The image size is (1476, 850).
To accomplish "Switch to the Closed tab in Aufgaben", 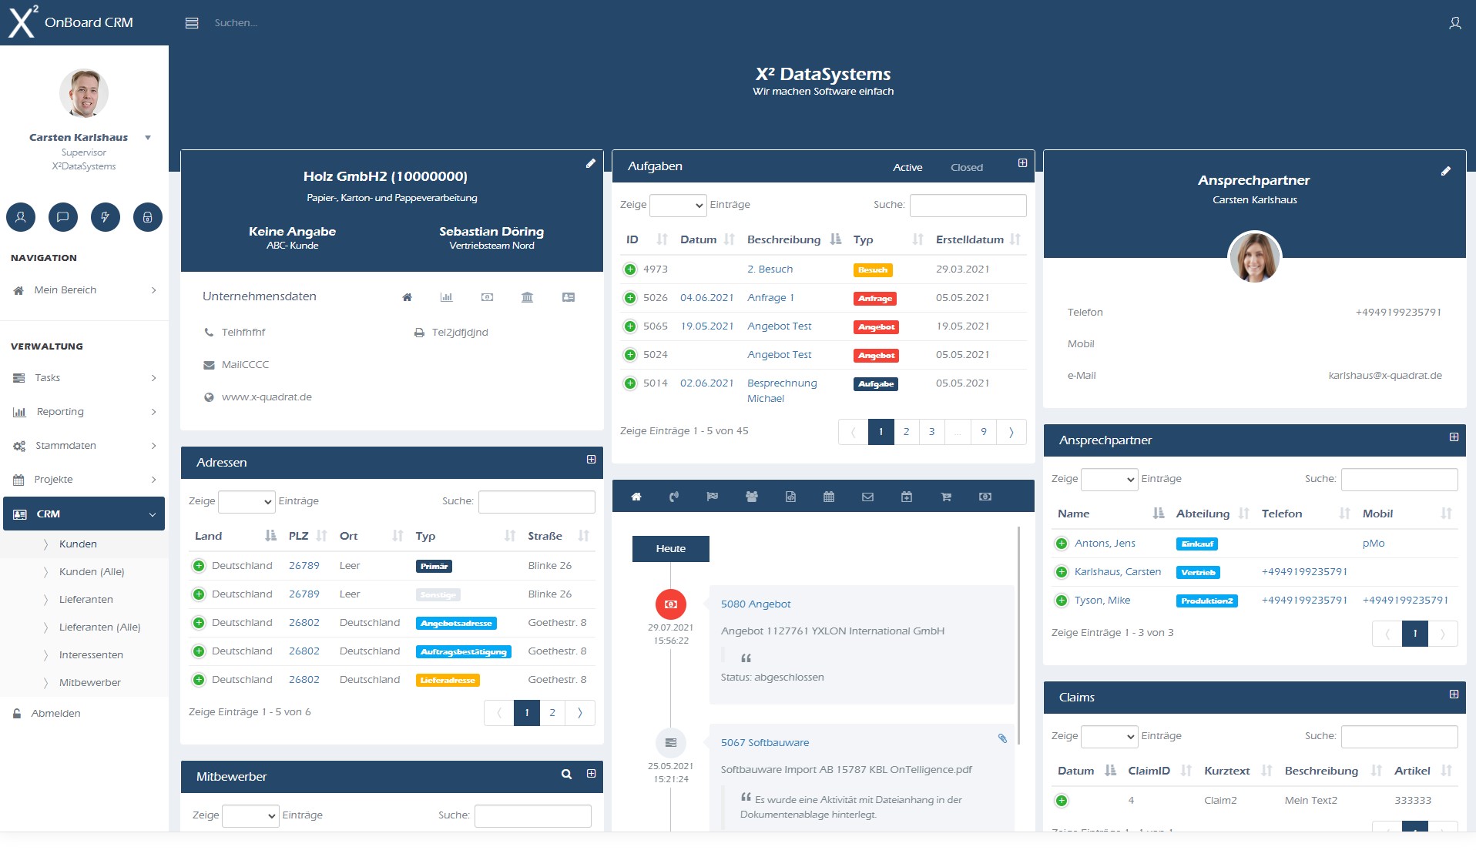I will pyautogui.click(x=966, y=168).
